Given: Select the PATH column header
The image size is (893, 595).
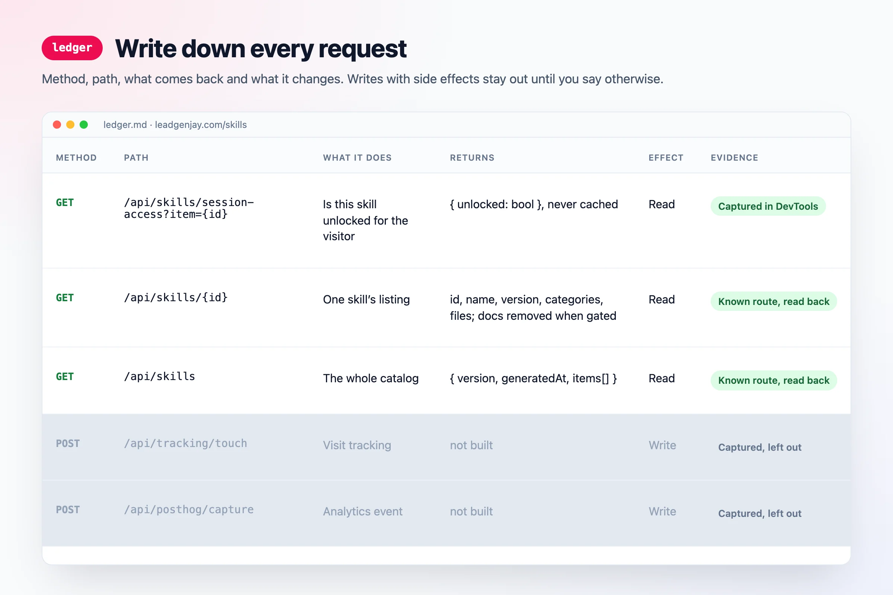Looking at the screenshot, I should (x=136, y=158).
